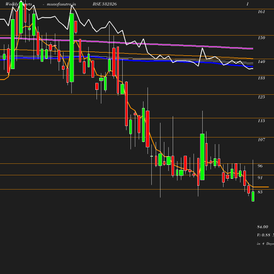Image resolution: width=274 pixels, height=274 pixels.
Task: Click the 84.00 last price value
Action: pyautogui.click(x=262, y=227)
